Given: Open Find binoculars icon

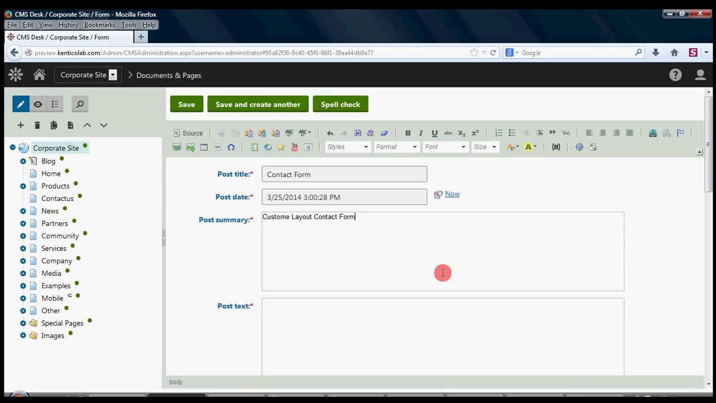Looking at the screenshot, I should coord(357,133).
